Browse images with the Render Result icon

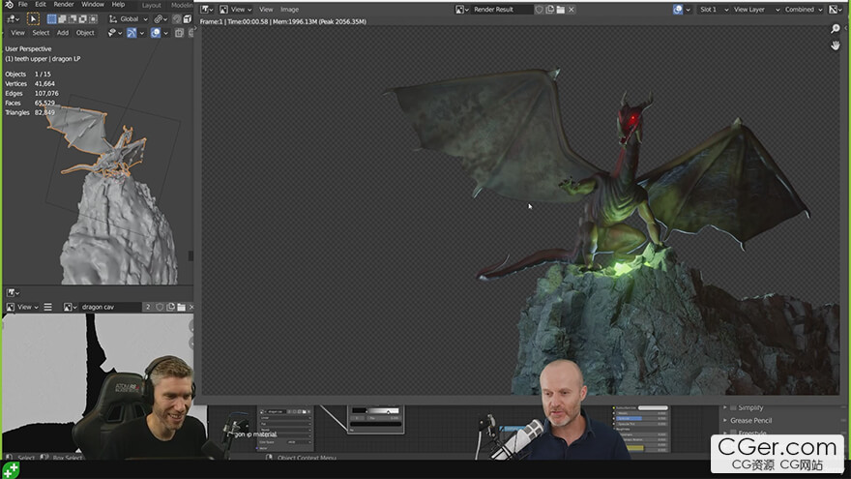pos(462,10)
